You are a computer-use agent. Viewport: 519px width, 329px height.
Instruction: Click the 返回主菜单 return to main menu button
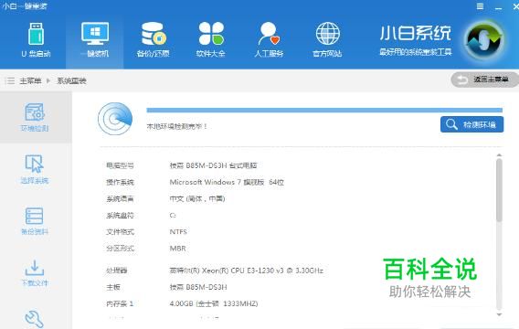[x=484, y=80]
